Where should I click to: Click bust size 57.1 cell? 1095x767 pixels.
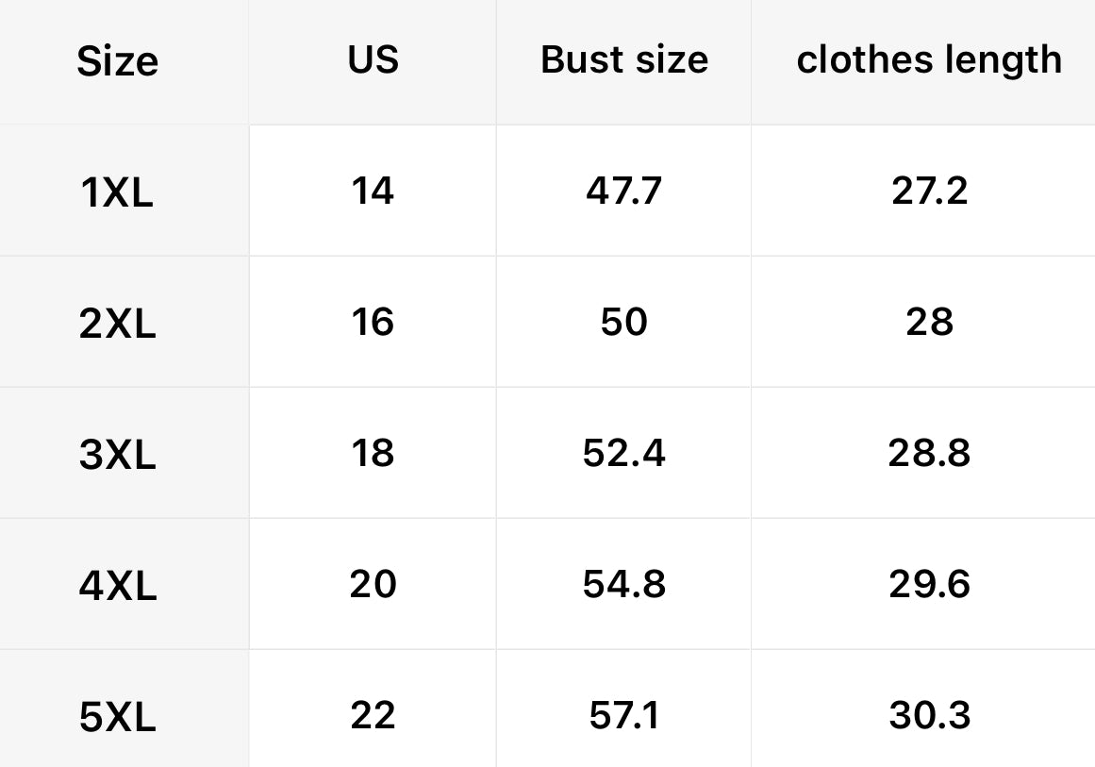point(623,716)
